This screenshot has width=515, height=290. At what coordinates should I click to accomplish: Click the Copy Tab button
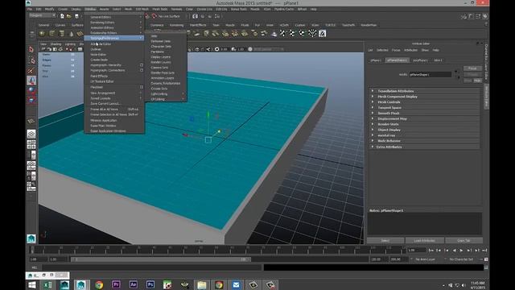[x=463, y=241]
